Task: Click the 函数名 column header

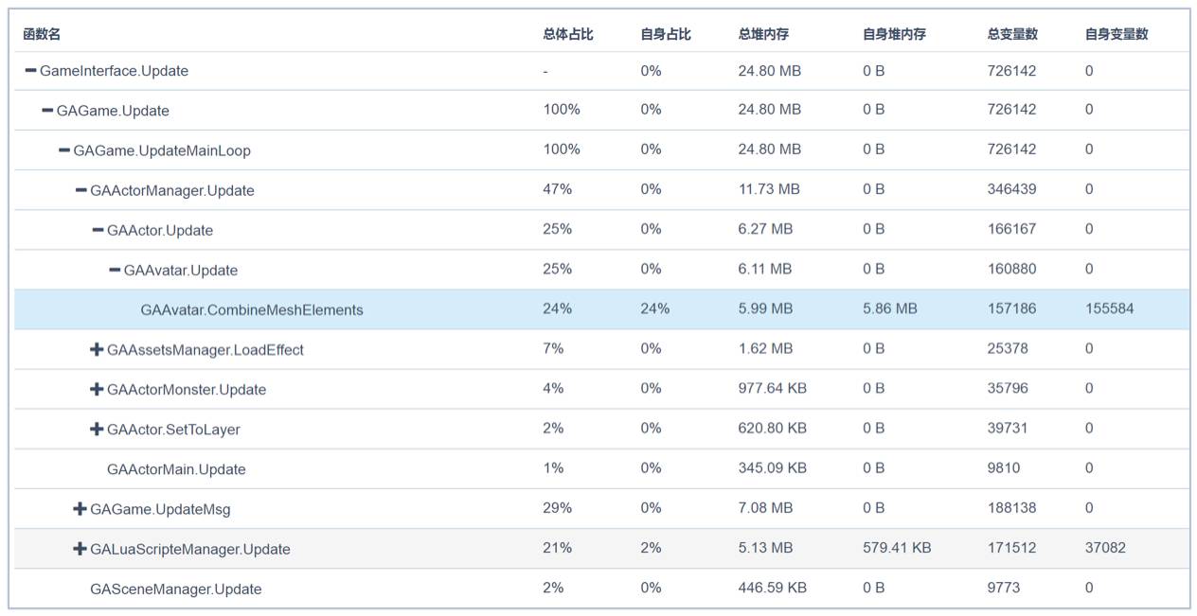Action: click(42, 34)
